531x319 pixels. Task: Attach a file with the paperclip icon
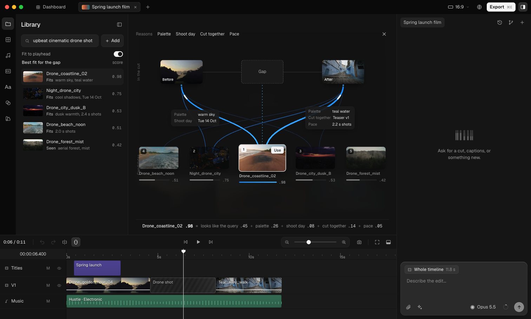click(408, 307)
